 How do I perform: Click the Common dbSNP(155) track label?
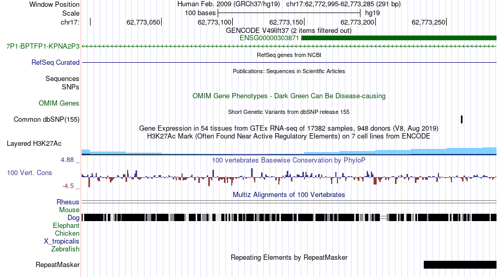pos(46,119)
